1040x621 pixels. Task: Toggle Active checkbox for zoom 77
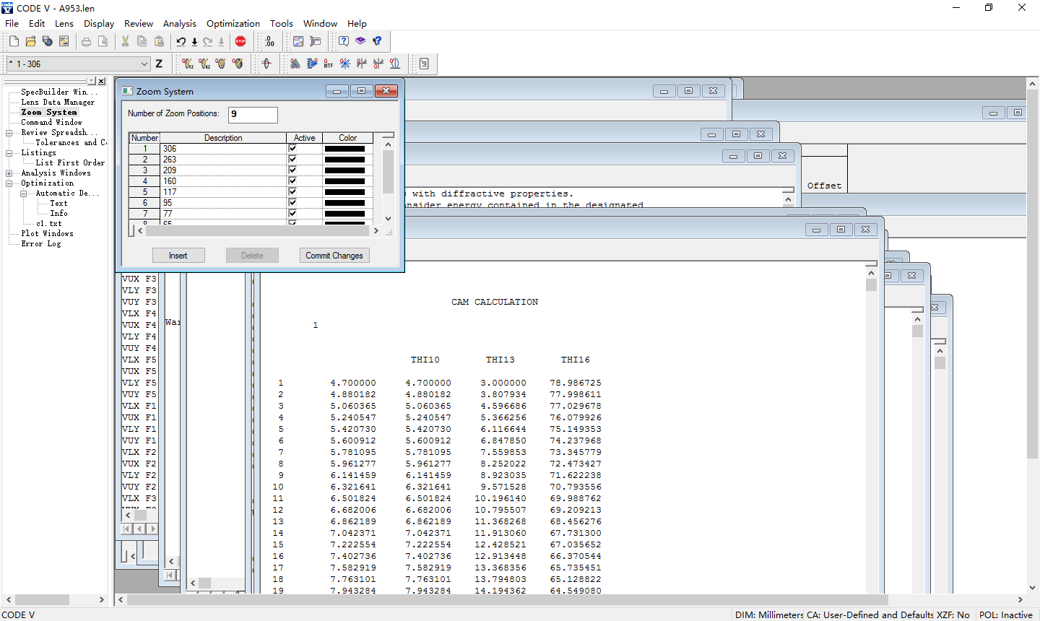tap(292, 214)
